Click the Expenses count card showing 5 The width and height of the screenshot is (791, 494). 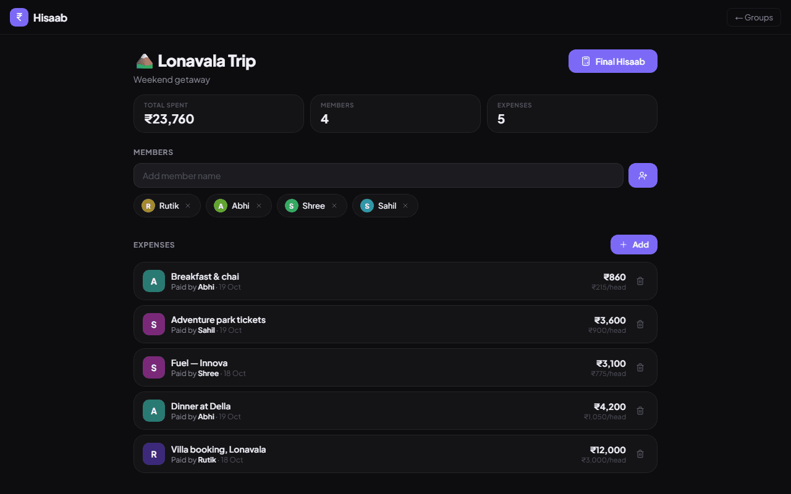(572, 114)
